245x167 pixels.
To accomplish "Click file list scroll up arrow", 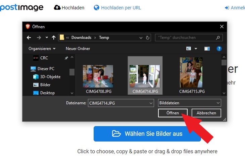I will [224, 57].
